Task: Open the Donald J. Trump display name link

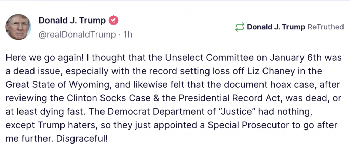Action: pos(72,21)
